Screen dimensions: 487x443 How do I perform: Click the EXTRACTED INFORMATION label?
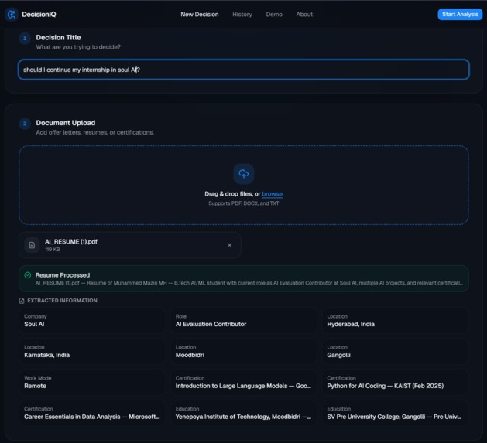coord(62,301)
